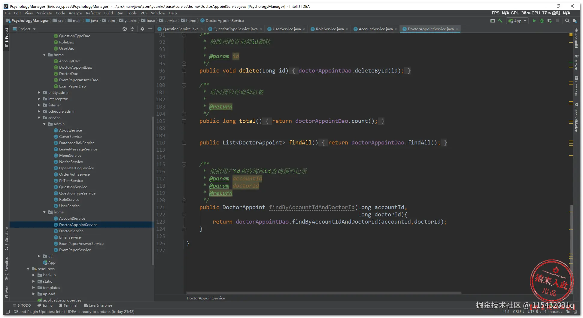Switch to the AccountService.java tab
Screen dimensions: 583x318
tap(375, 29)
